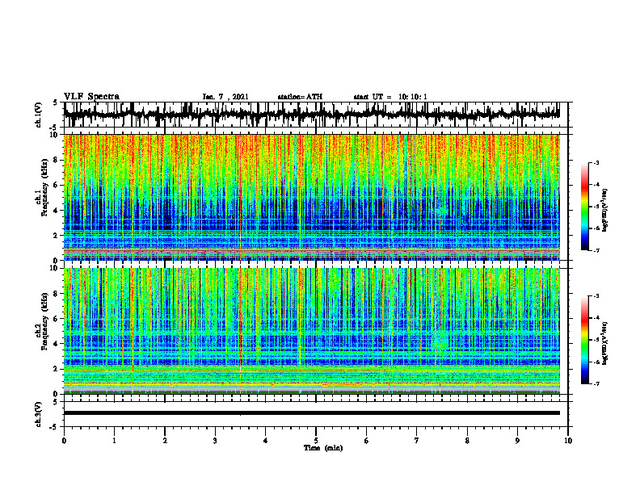Click the '2' kHz tick of ch.2 spectrogram

click(x=57, y=369)
